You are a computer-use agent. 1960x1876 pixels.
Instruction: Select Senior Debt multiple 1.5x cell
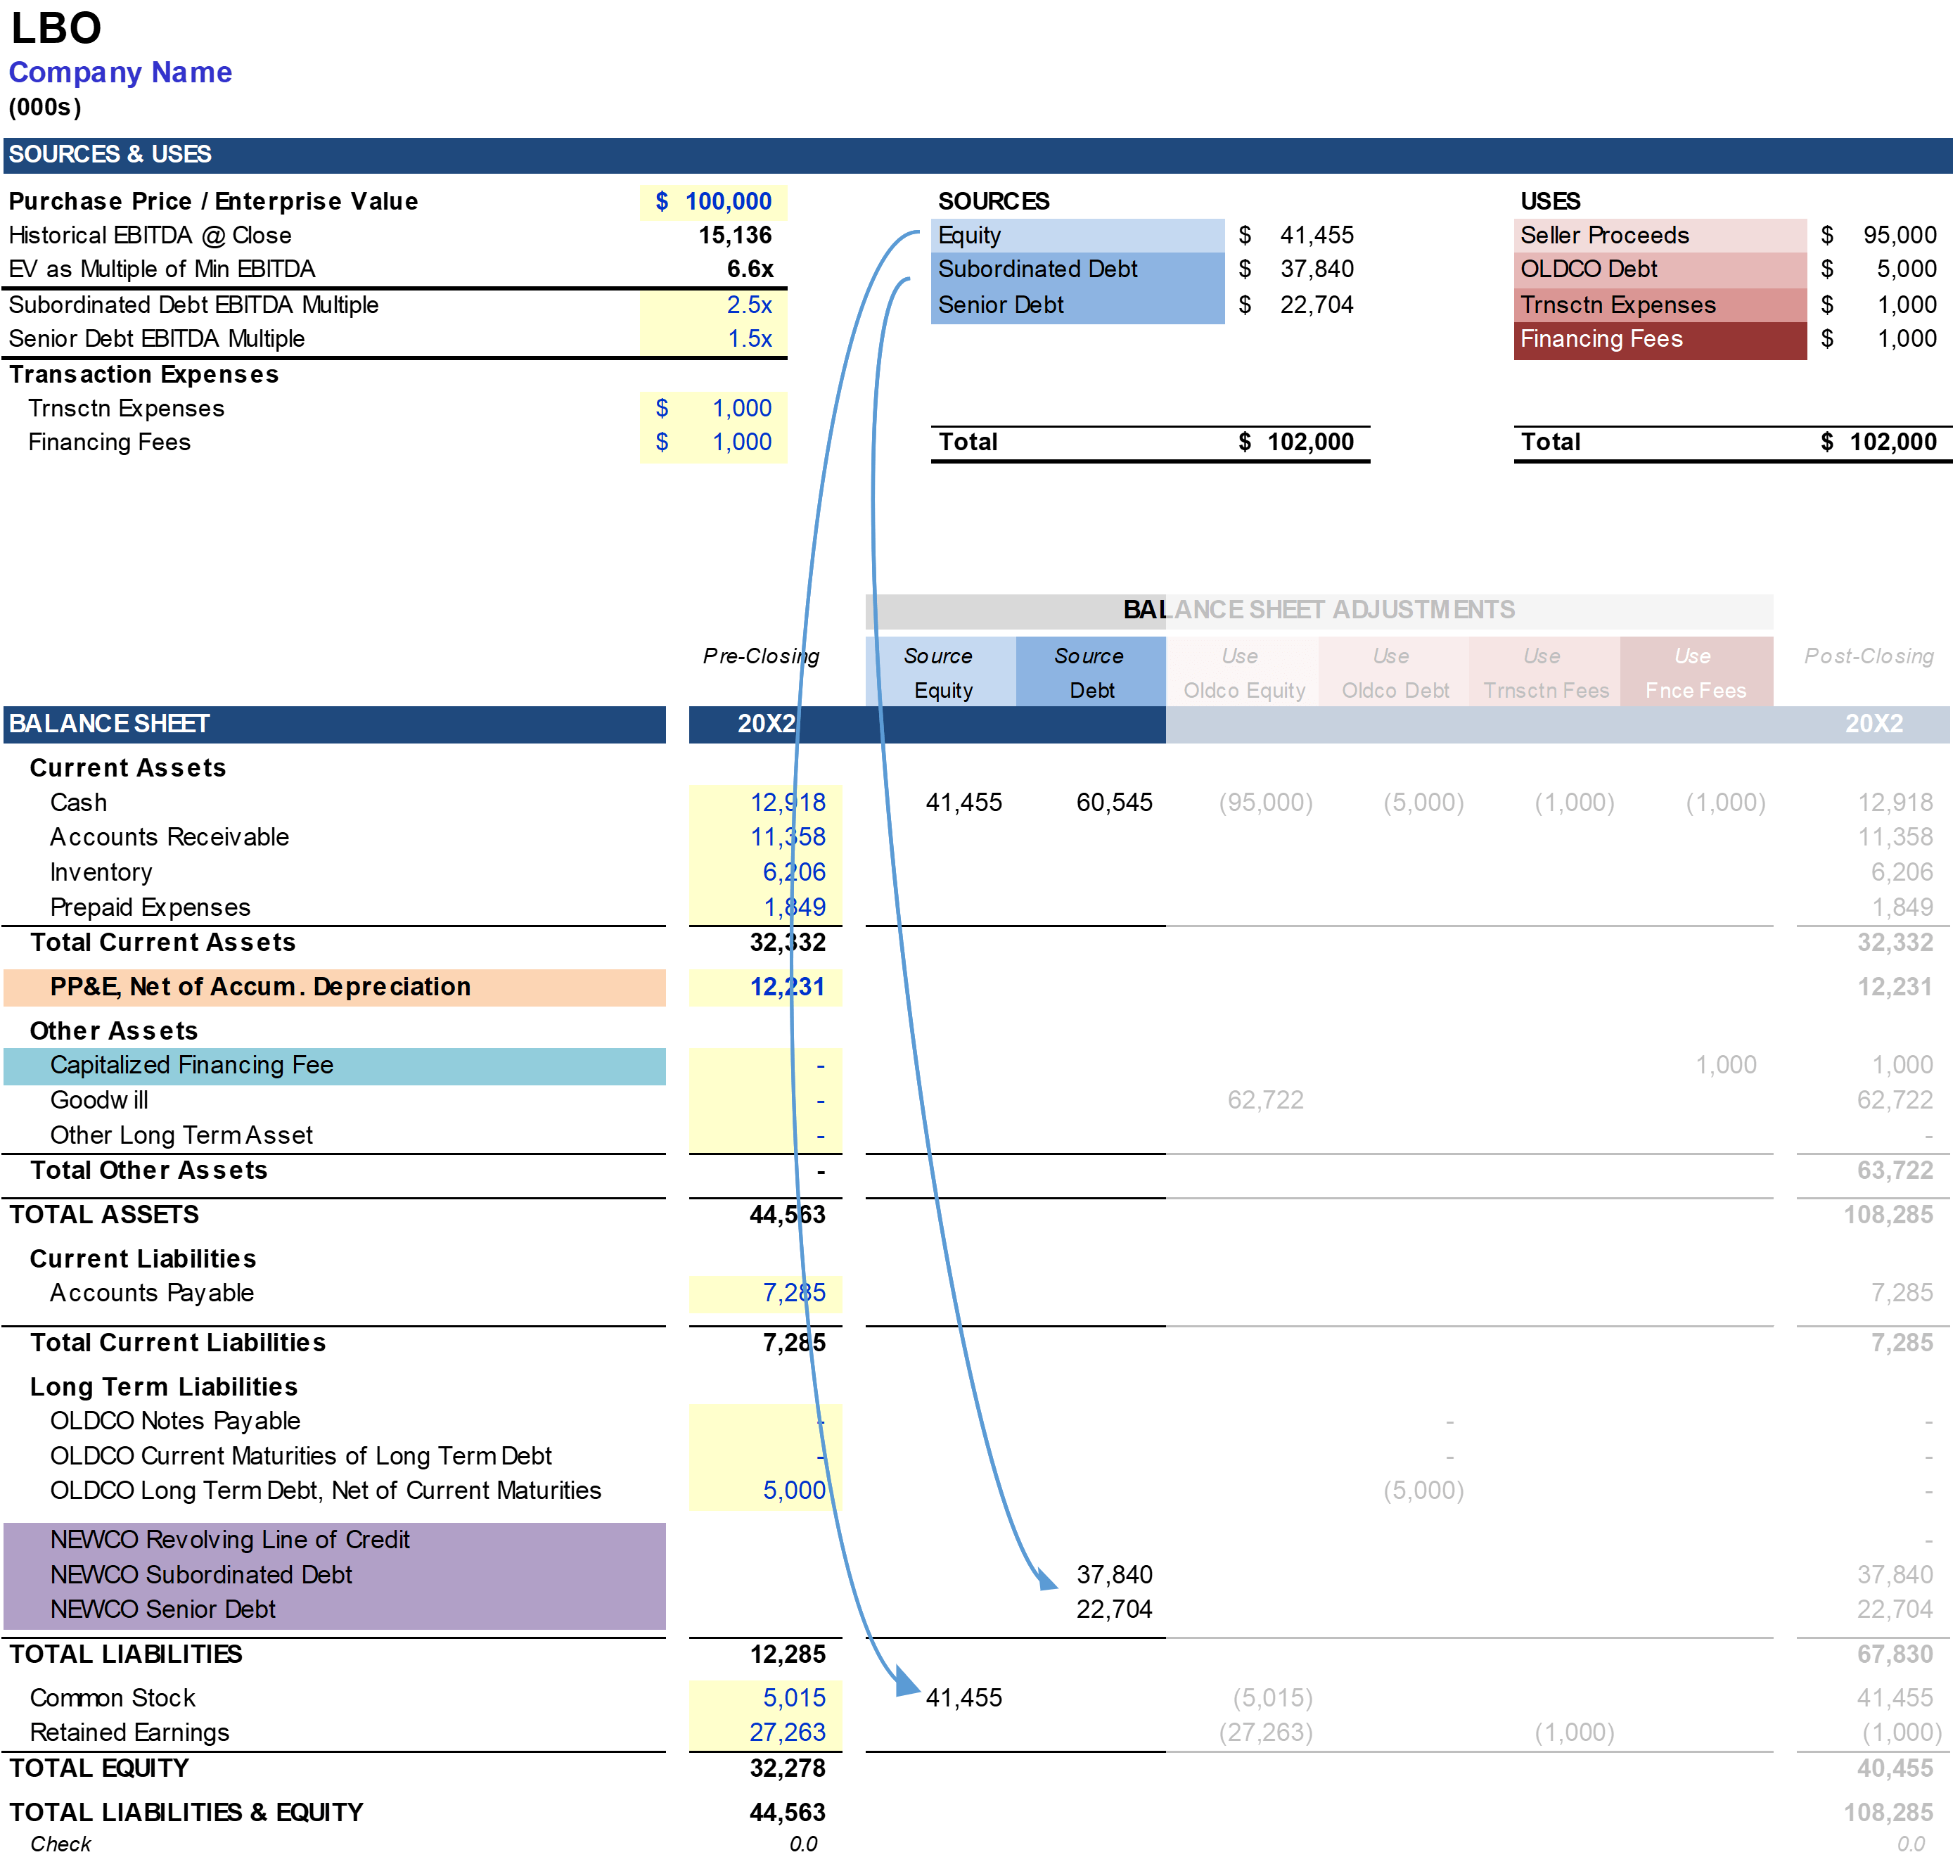713,339
